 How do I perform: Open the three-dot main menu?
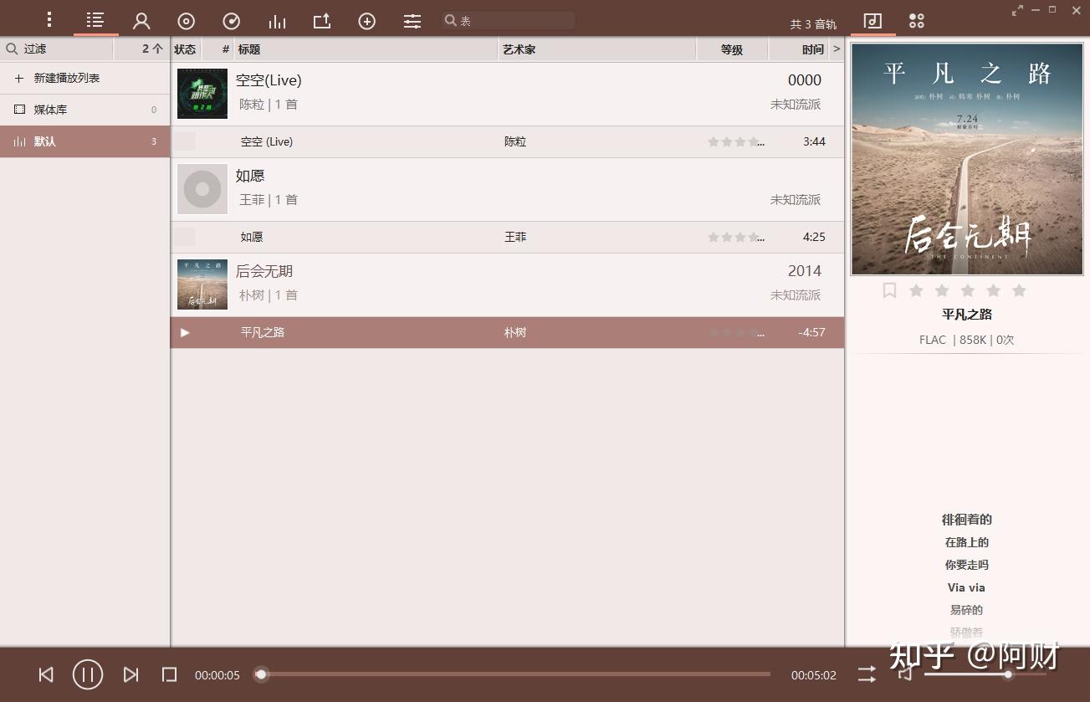point(50,20)
